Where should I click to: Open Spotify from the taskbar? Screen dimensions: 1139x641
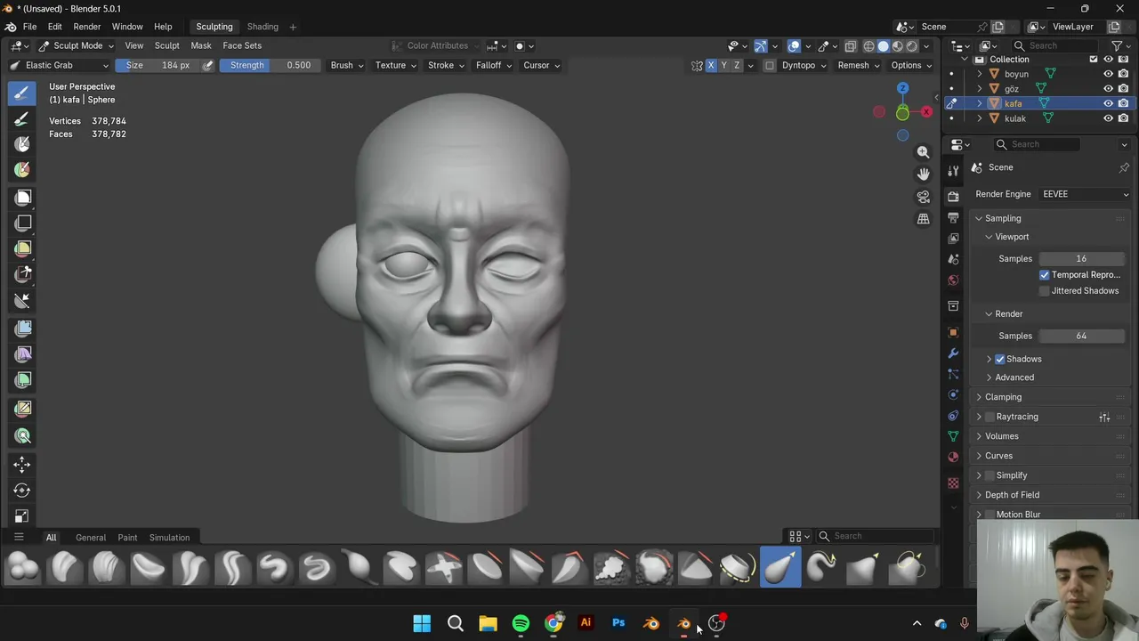(x=521, y=623)
